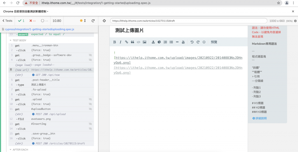Click the 1000 x 660 viewport size
Screen dimensions: 298x152
click(x=277, y=21)
